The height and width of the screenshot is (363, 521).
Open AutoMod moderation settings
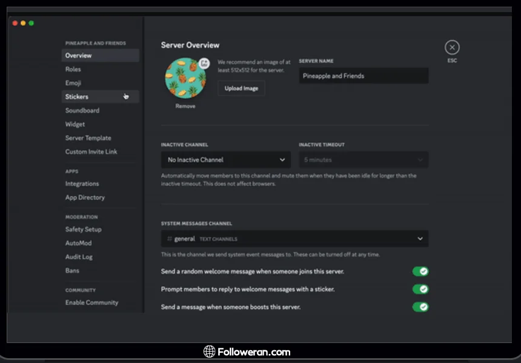coord(78,243)
